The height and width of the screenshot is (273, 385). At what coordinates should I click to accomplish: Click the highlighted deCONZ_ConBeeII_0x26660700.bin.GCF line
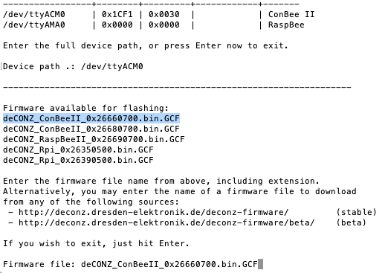point(91,118)
